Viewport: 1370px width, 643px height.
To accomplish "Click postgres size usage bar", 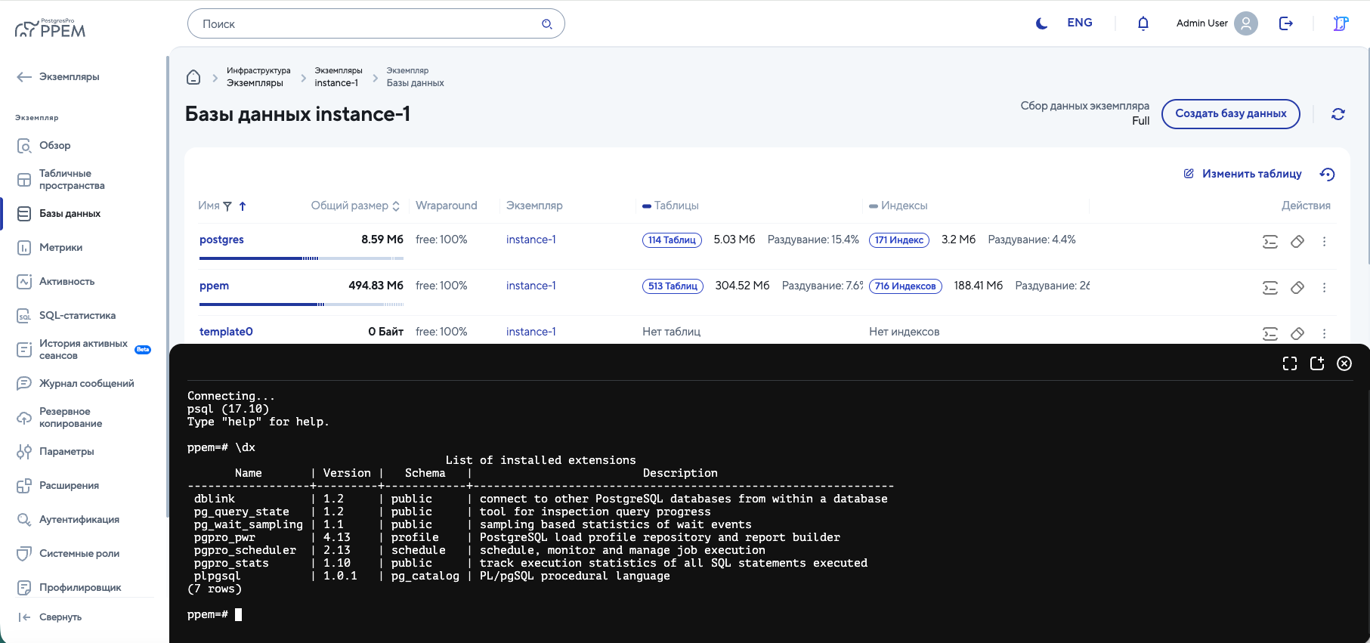I will (302, 258).
